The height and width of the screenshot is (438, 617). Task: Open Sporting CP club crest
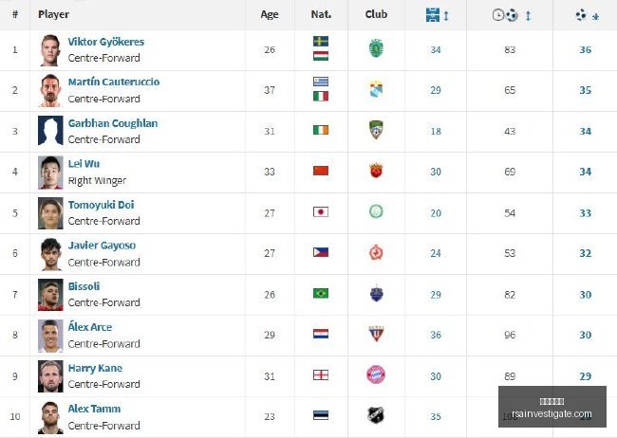(x=376, y=48)
